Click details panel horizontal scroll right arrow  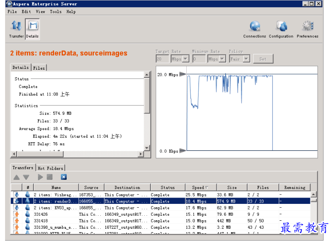tap(141, 154)
